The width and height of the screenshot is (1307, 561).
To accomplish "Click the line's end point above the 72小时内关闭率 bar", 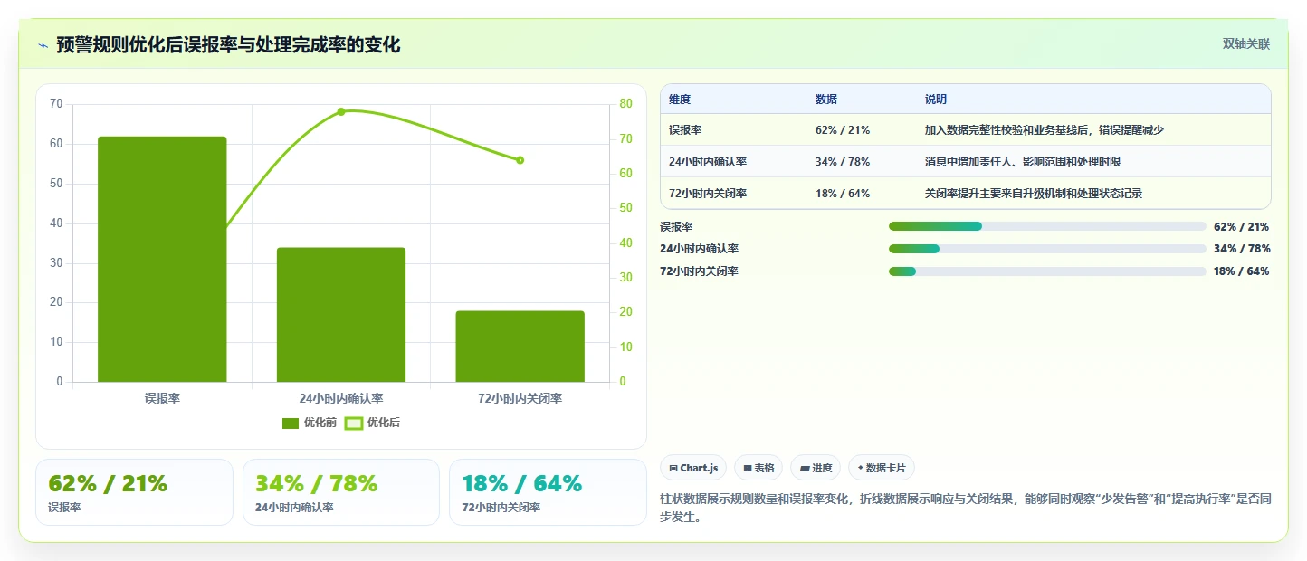I will click(x=520, y=160).
